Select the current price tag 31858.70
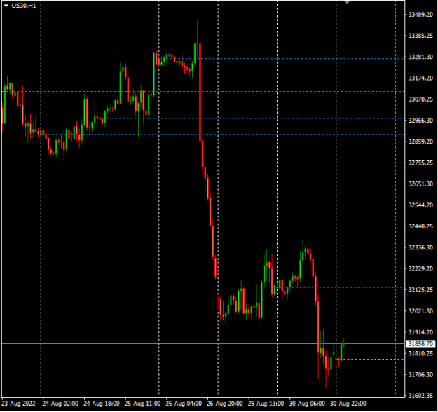The width and height of the screenshot is (438, 412). pyautogui.click(x=420, y=343)
